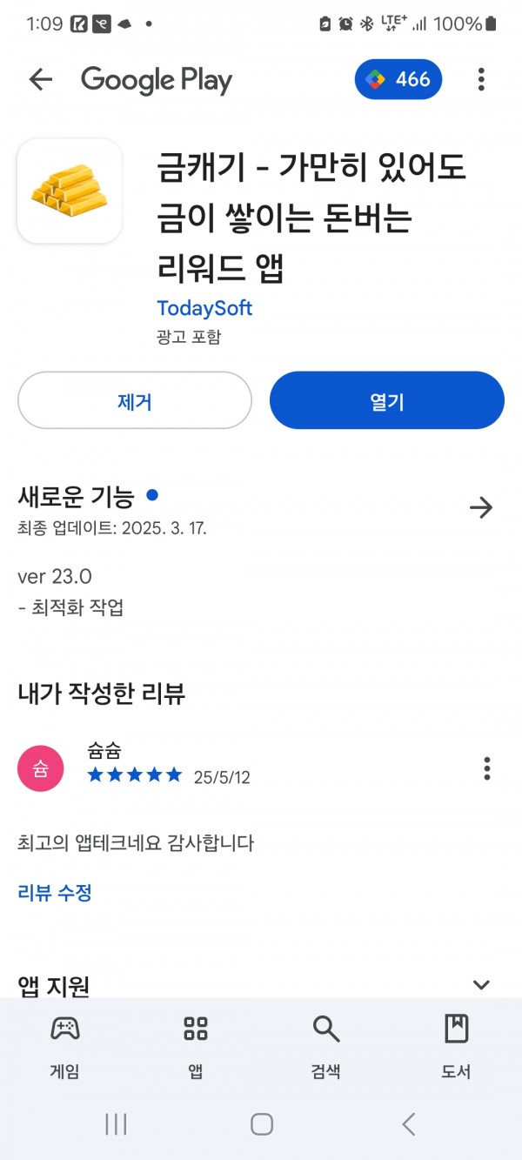Switch to the 도서 books tab

coord(456,1046)
